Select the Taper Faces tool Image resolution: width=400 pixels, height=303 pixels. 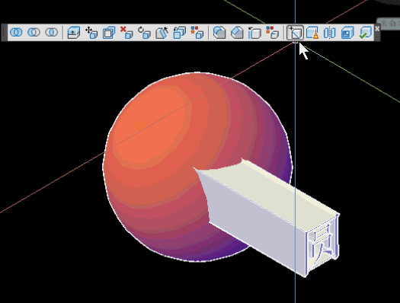[162, 33]
